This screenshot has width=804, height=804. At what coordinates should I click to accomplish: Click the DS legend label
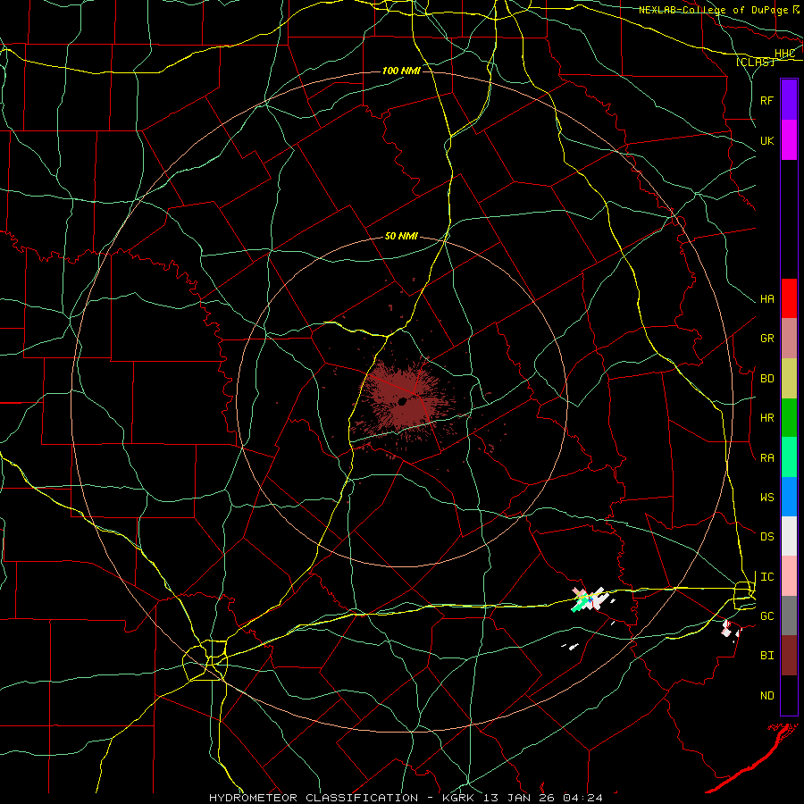pos(767,537)
